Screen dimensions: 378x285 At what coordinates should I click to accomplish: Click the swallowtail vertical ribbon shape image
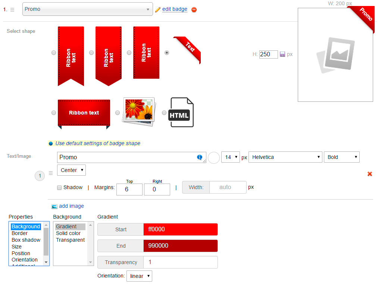point(71,56)
